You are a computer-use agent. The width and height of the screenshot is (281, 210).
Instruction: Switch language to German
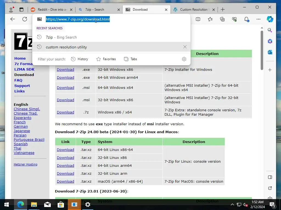[x=21, y=126]
